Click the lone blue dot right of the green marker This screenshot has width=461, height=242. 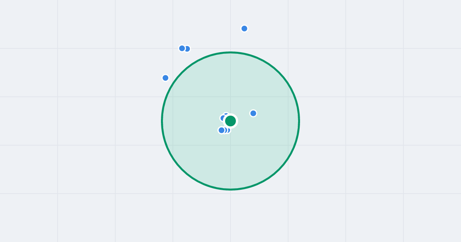point(253,113)
